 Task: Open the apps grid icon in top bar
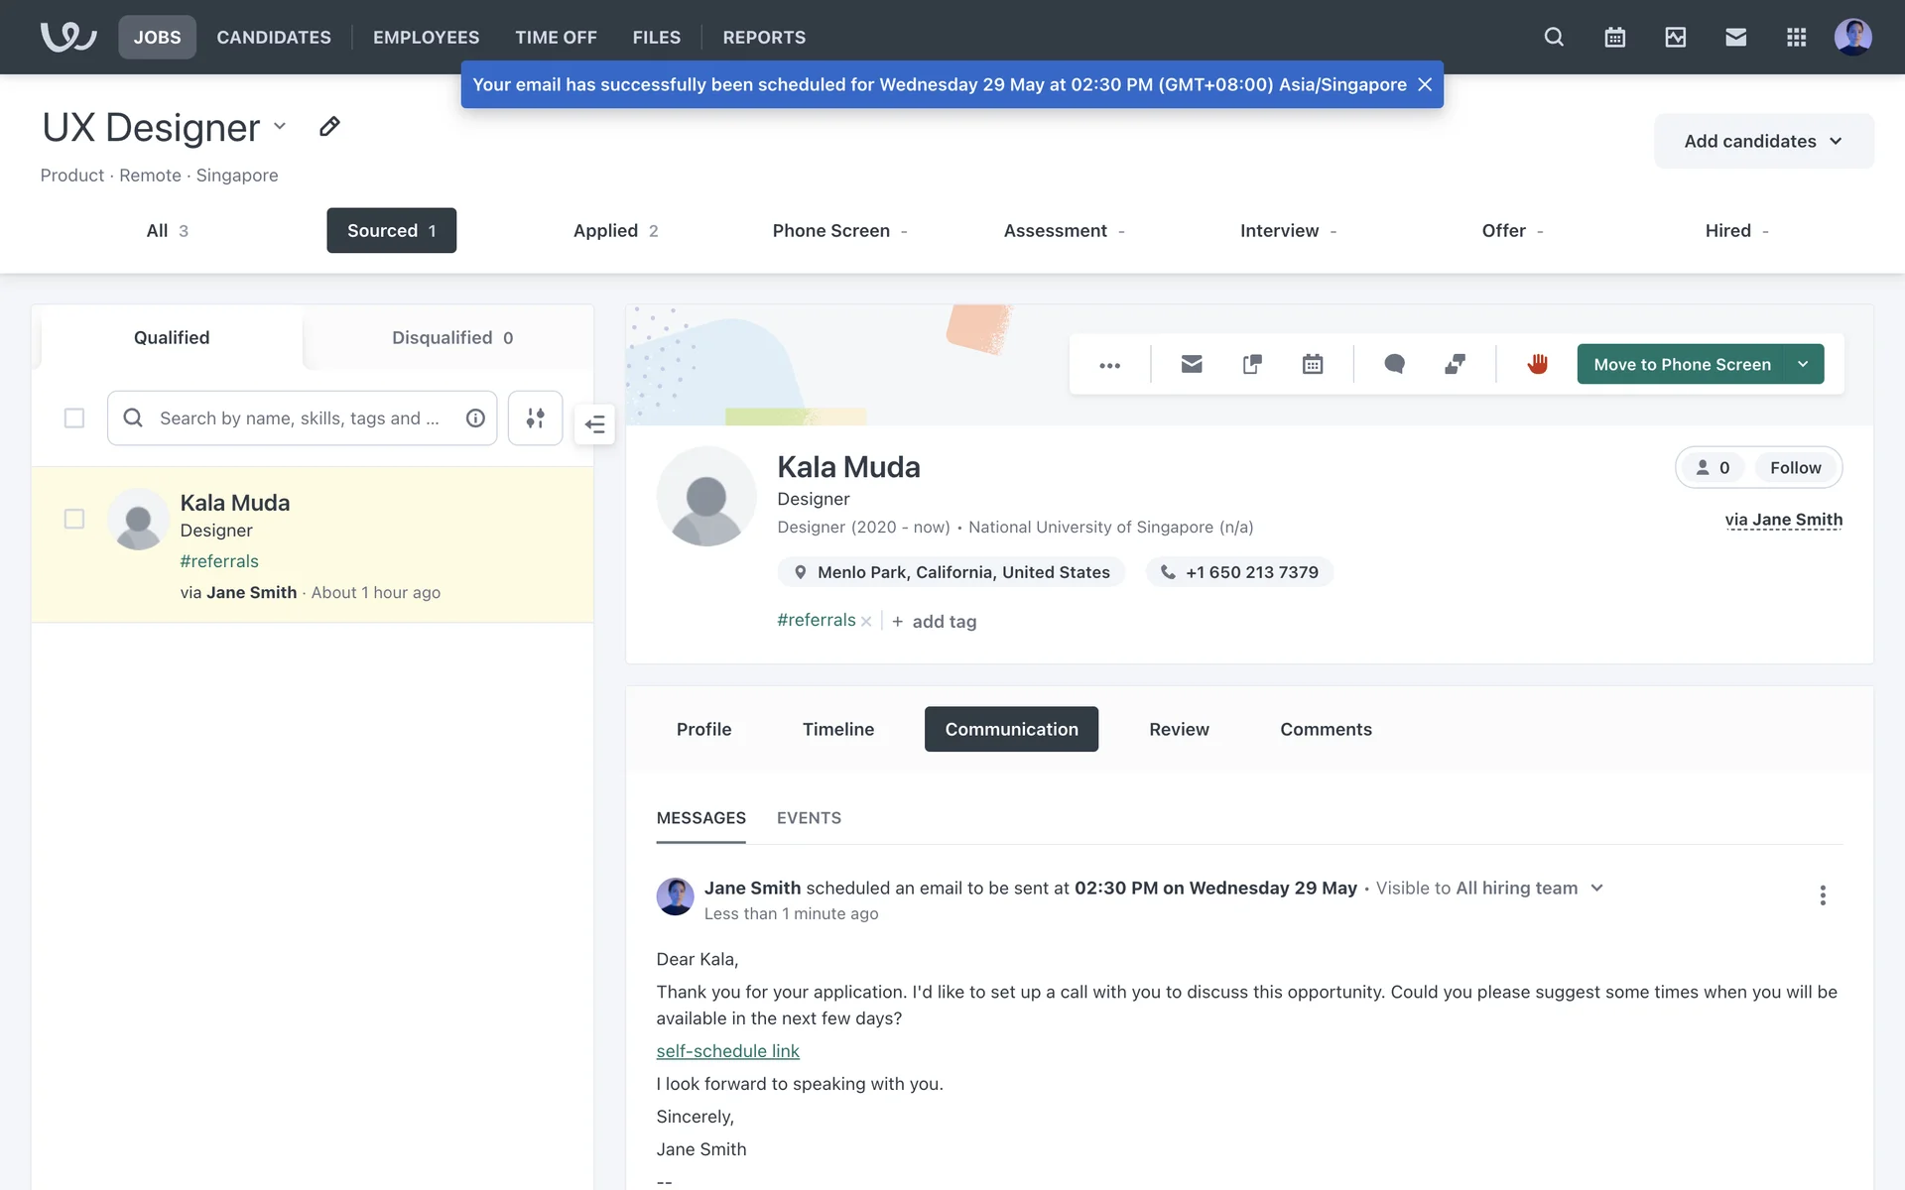[x=1796, y=37]
